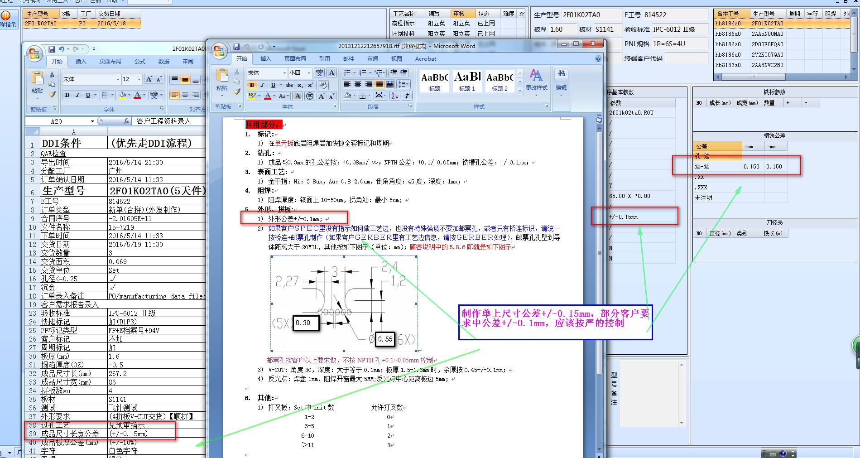The height and width of the screenshot is (458, 860).
Task: Open Excel name box A20 dropdown
Action: (x=92, y=121)
